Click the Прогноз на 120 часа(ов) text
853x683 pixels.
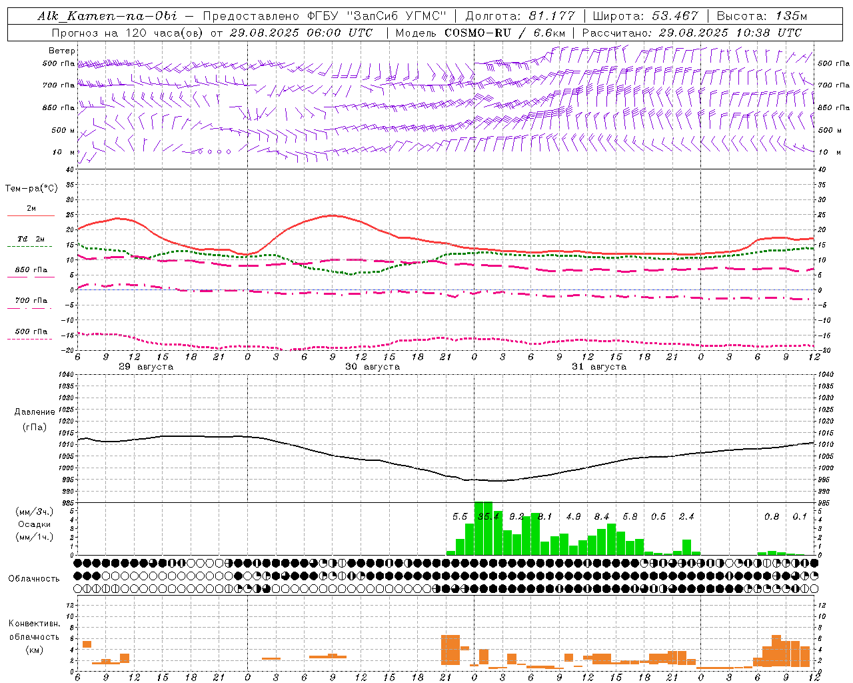128,32
